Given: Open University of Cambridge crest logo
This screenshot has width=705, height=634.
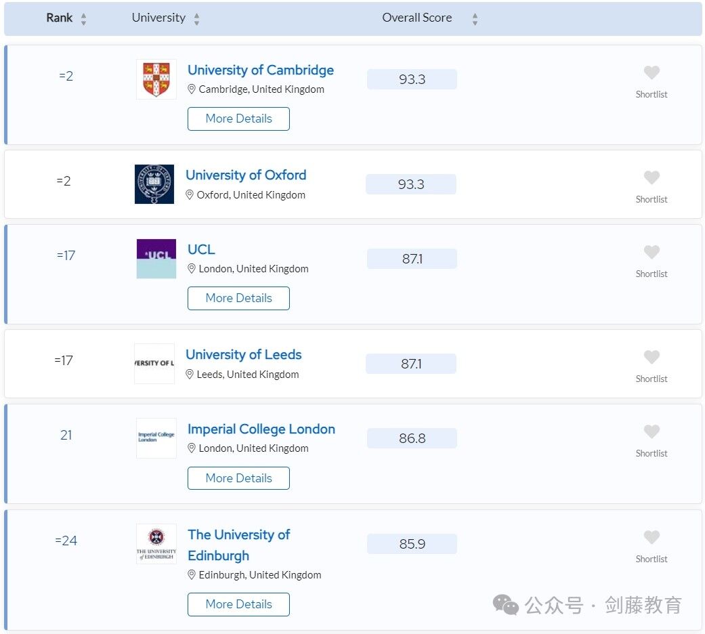Looking at the screenshot, I should (x=156, y=79).
